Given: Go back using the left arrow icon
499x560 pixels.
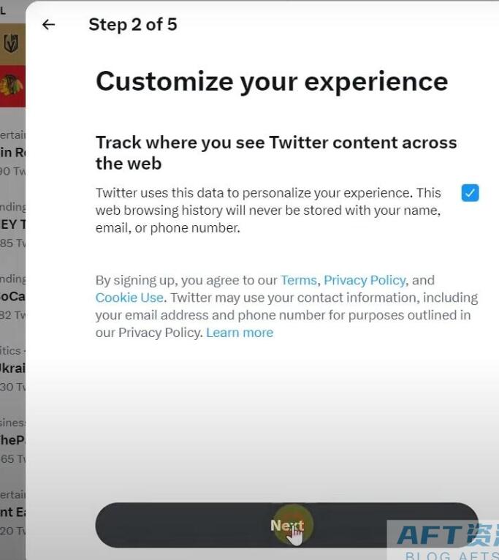Looking at the screenshot, I should pyautogui.click(x=48, y=25).
